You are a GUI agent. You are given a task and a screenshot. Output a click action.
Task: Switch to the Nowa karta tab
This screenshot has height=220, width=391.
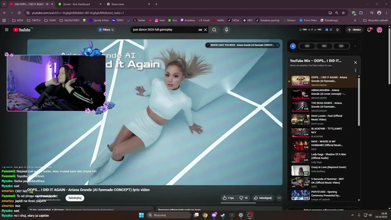(x=128, y=4)
